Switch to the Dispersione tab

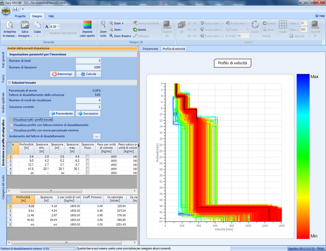point(150,49)
